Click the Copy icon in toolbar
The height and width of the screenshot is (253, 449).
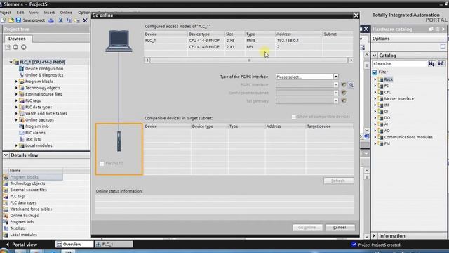[69, 20]
